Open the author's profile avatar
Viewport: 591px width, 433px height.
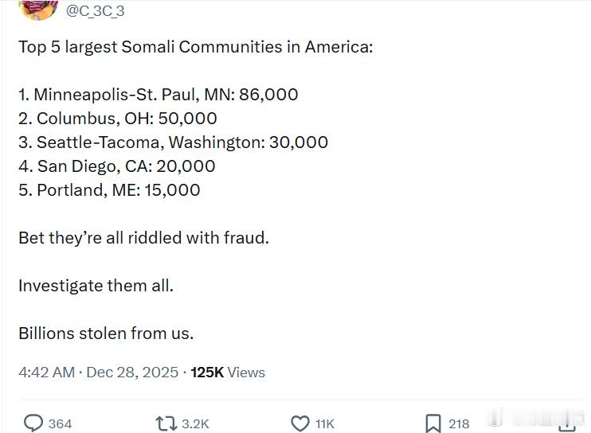[x=37, y=8]
